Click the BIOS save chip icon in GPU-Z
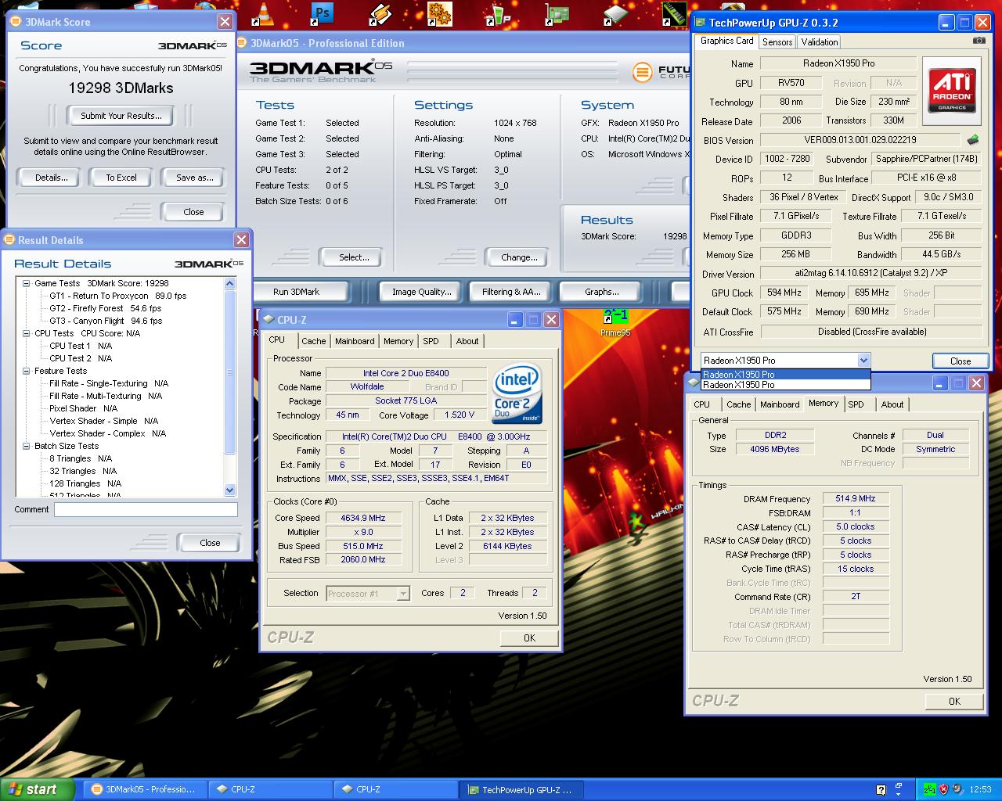The image size is (1002, 801). [x=973, y=140]
